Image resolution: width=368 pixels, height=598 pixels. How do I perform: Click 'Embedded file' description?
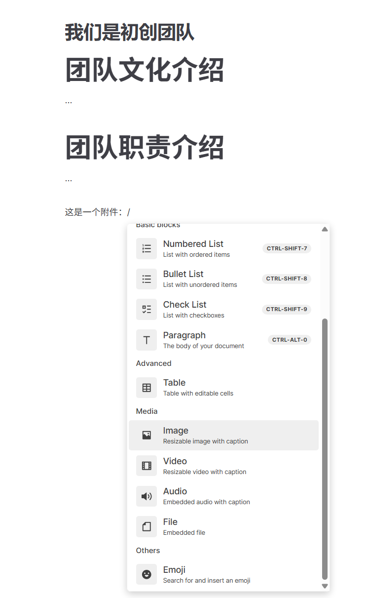tap(184, 533)
